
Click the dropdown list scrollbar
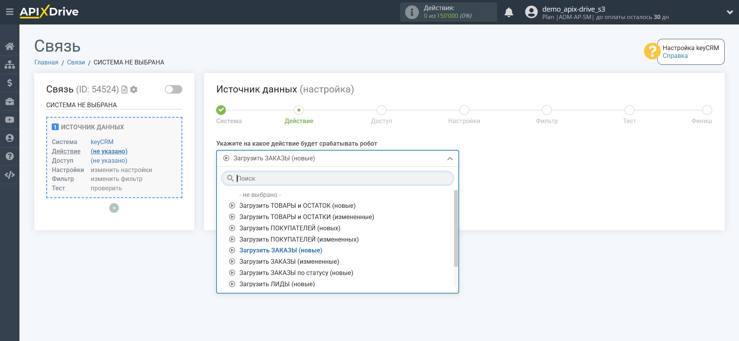(x=456, y=228)
